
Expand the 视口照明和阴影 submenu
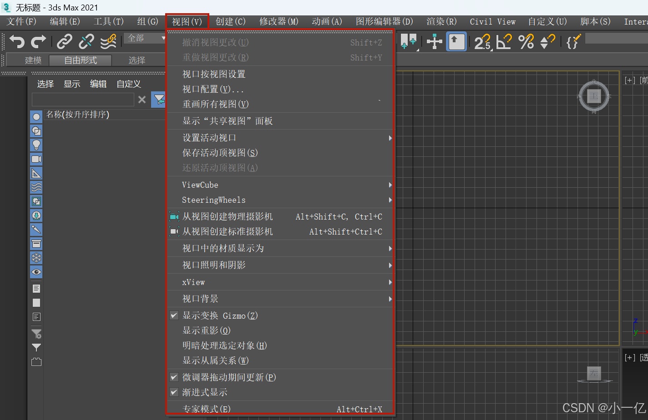(x=280, y=265)
